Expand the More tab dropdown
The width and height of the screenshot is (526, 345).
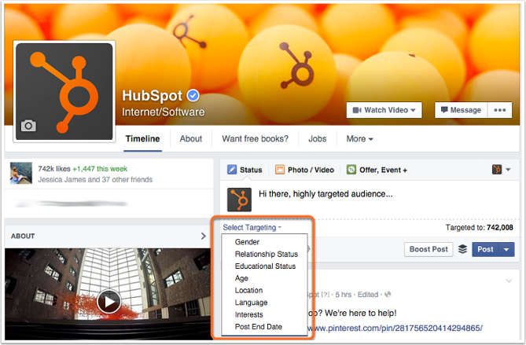click(x=359, y=139)
